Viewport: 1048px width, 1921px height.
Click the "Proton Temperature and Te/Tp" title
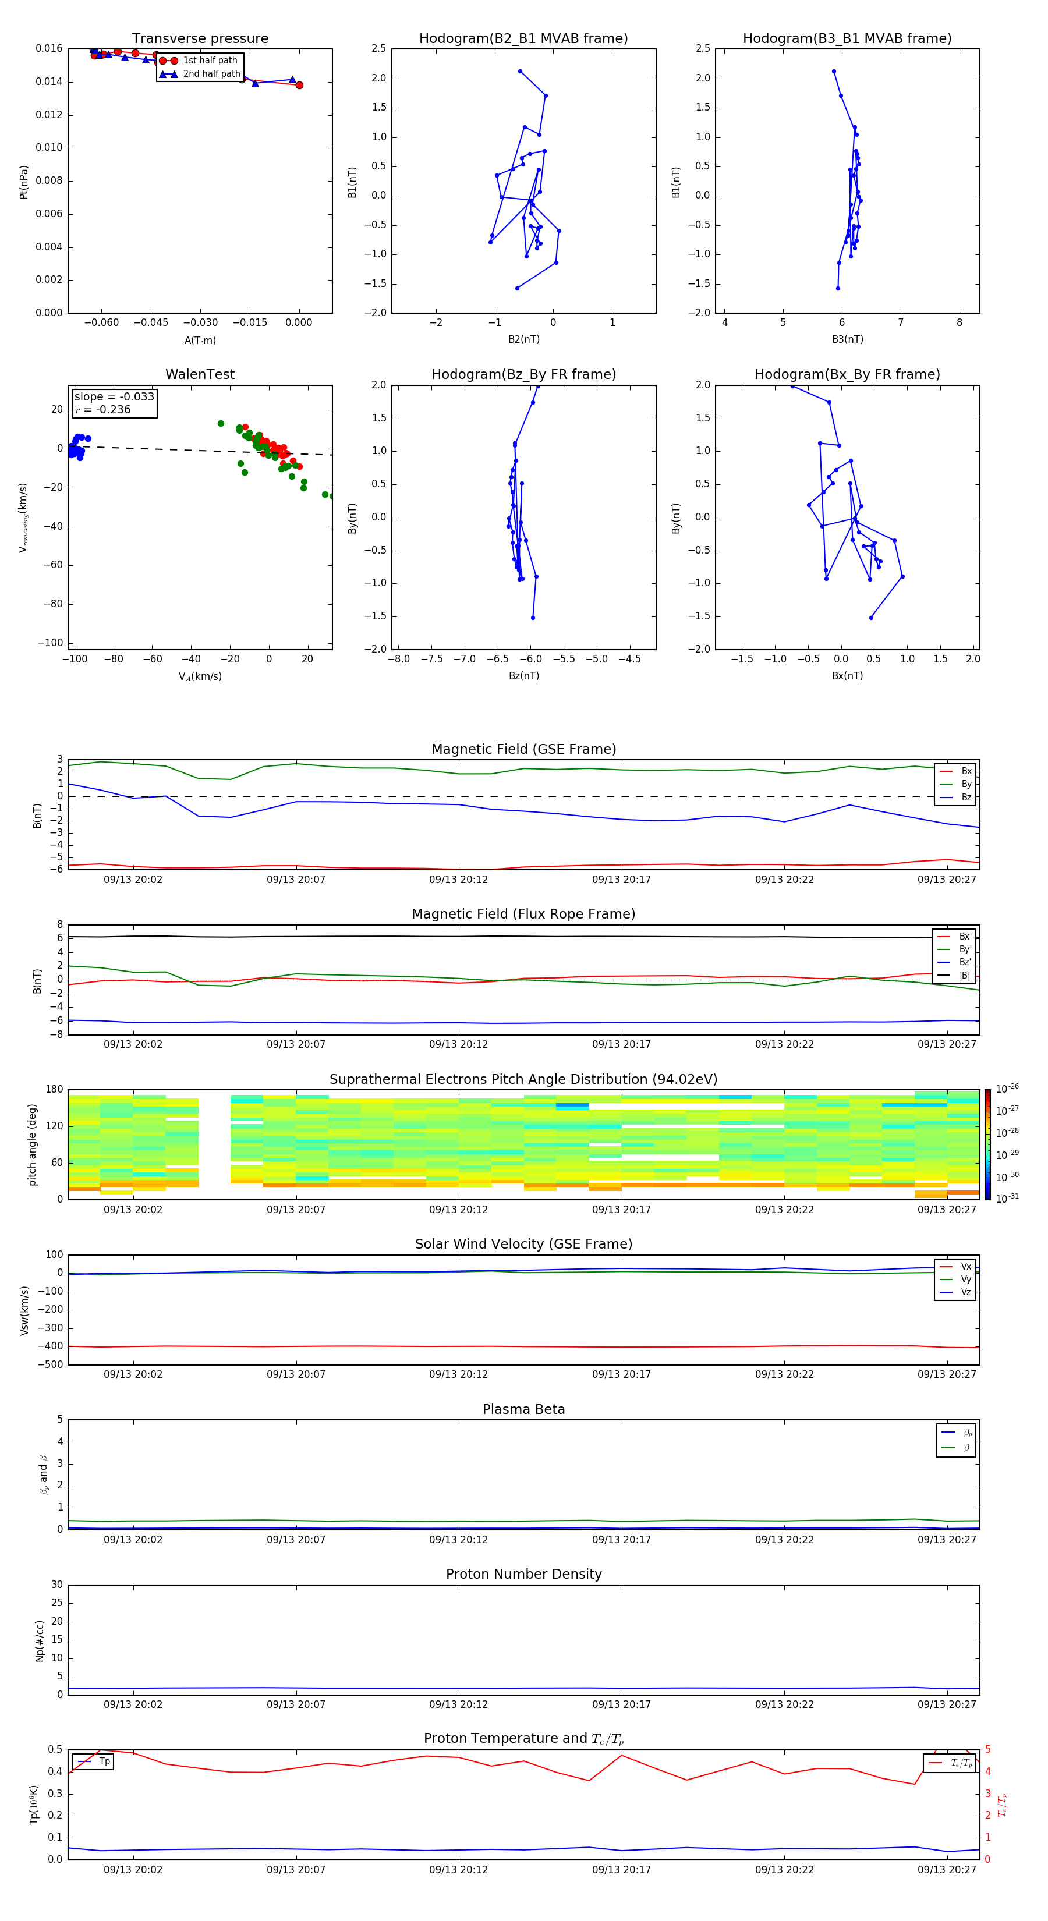[x=523, y=1738]
